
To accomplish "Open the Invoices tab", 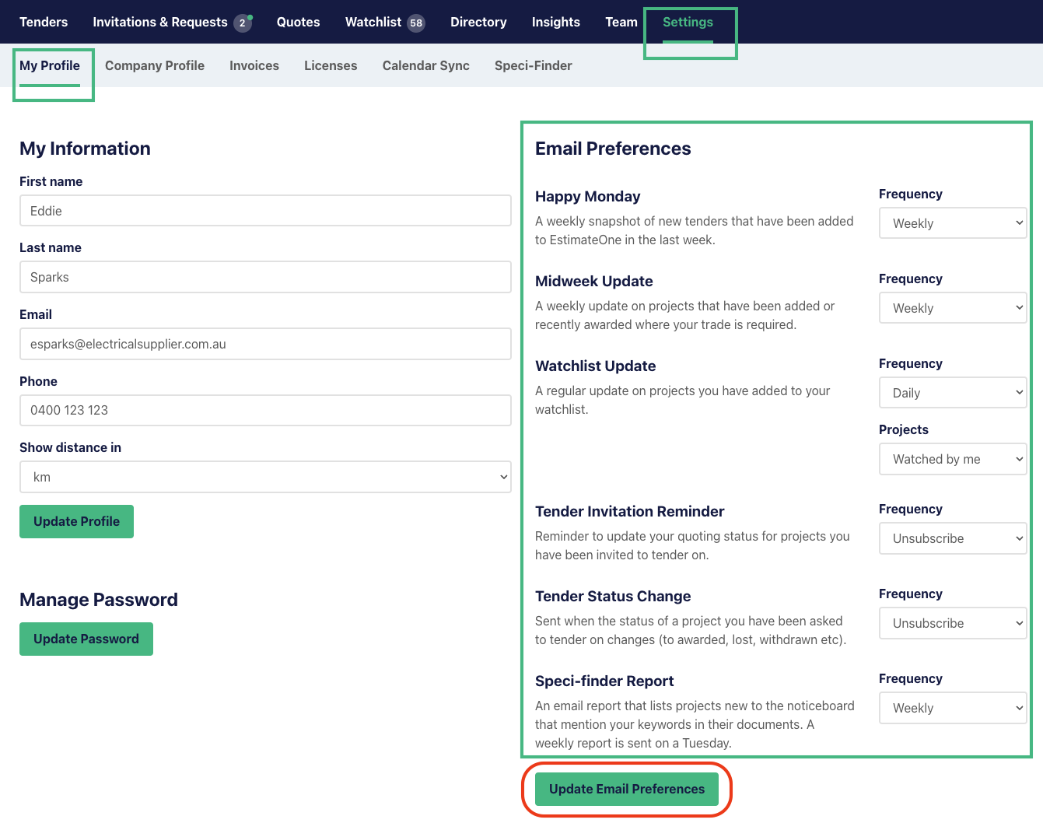I will (254, 65).
